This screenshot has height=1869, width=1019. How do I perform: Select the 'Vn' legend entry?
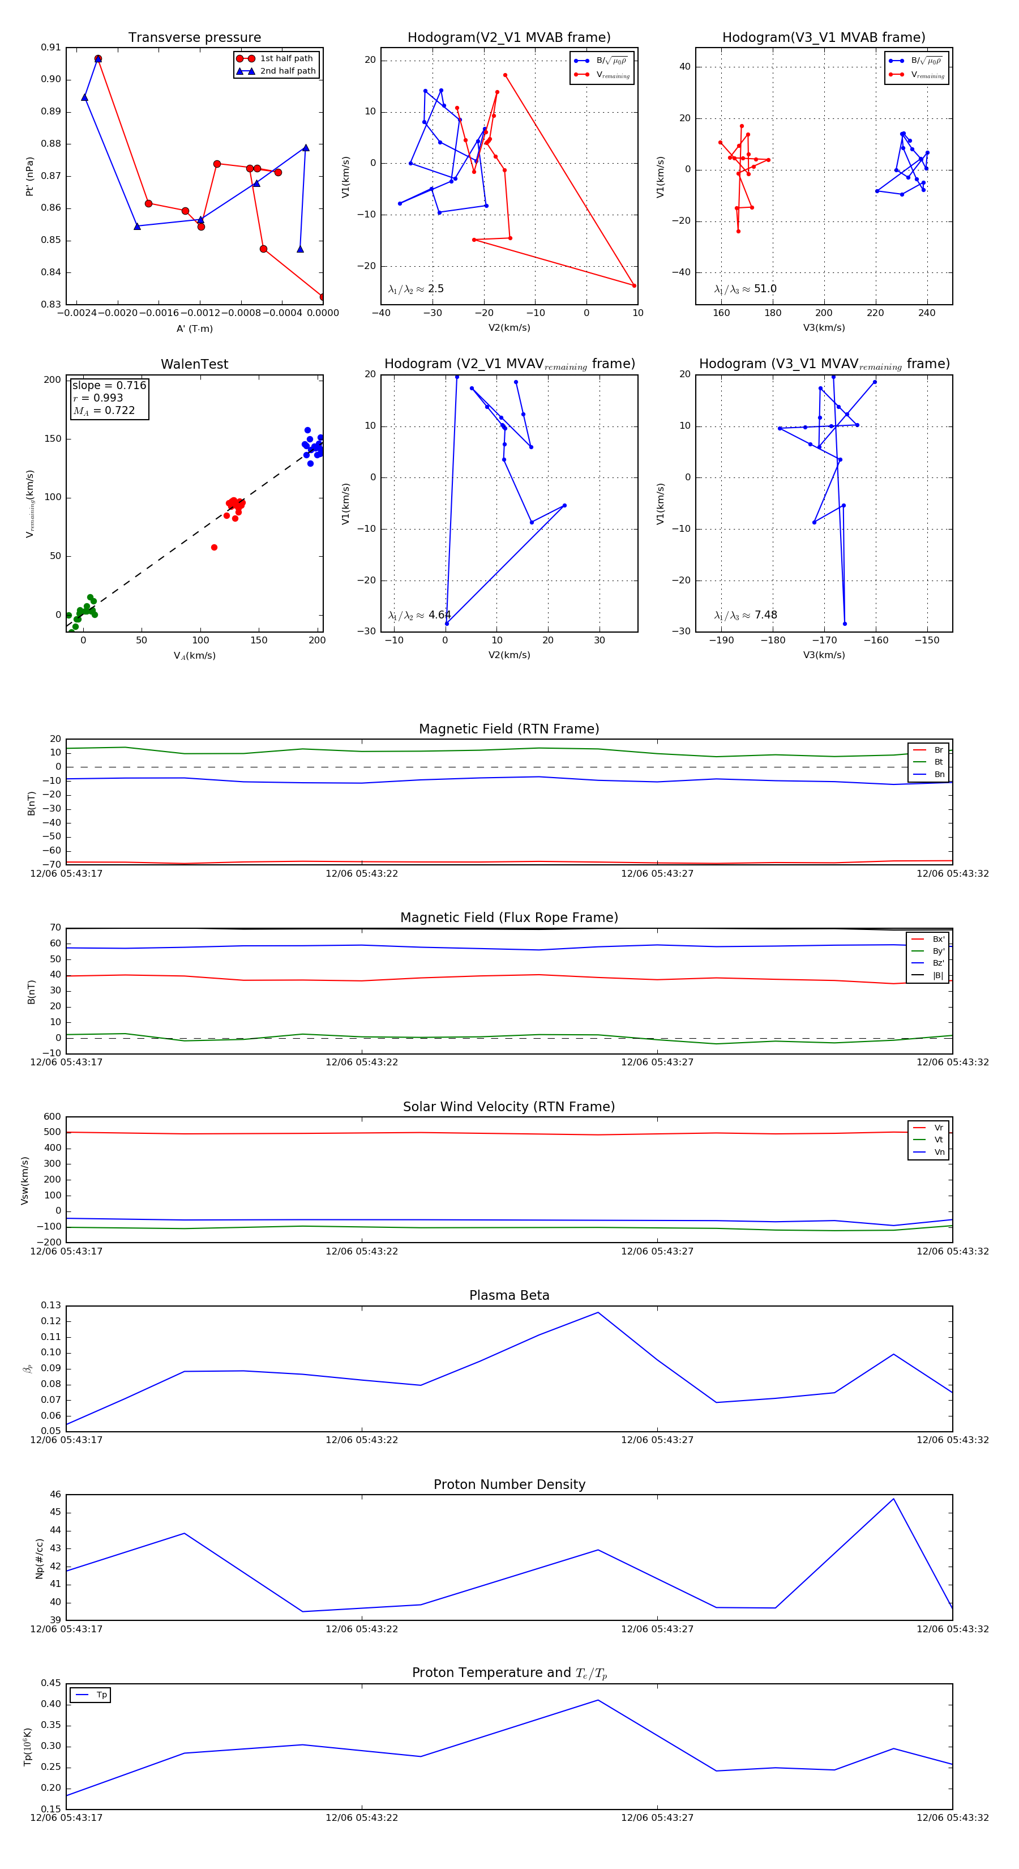point(928,1152)
